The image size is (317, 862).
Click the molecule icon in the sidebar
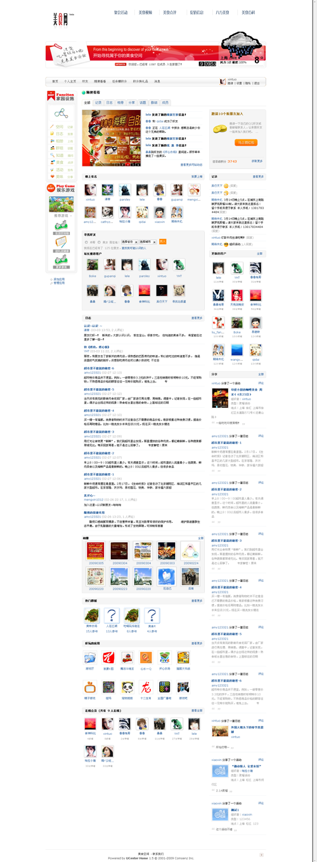[60, 113]
